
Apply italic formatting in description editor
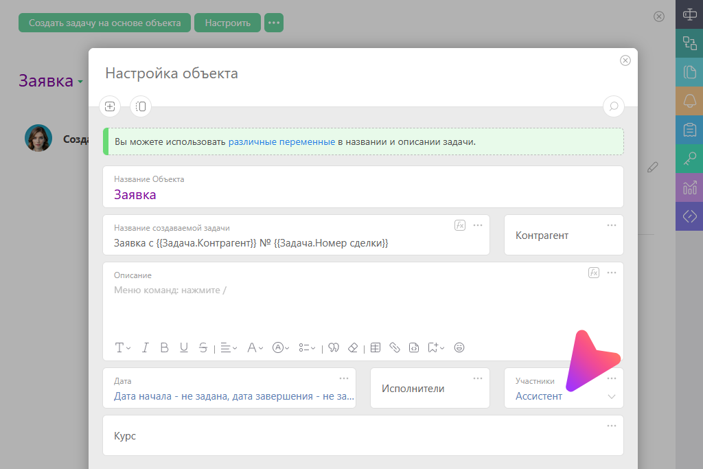point(145,347)
